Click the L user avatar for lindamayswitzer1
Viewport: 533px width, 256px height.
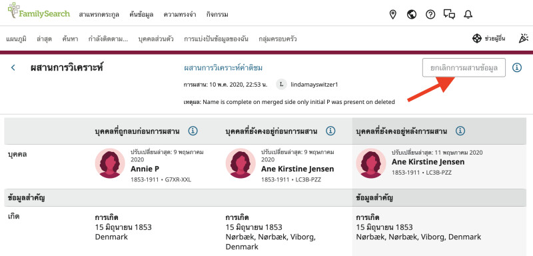[281, 84]
